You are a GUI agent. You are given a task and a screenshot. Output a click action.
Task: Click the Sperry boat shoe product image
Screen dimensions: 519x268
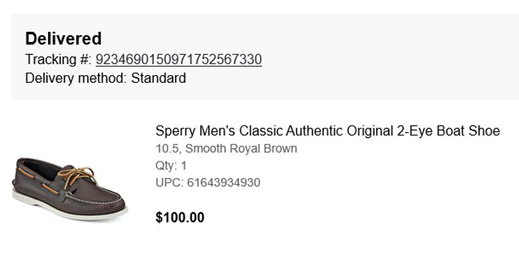(70, 188)
